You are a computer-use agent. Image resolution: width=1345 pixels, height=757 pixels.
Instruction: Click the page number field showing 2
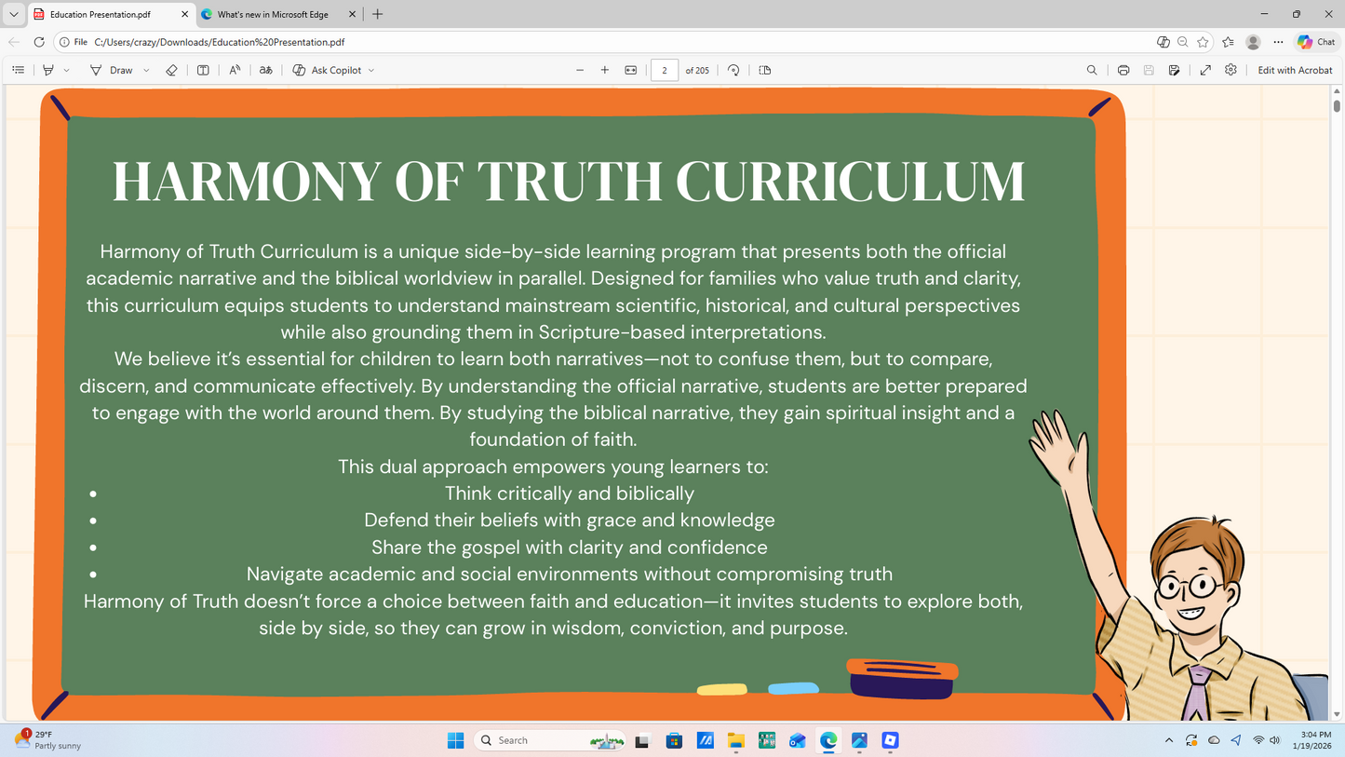tap(665, 70)
